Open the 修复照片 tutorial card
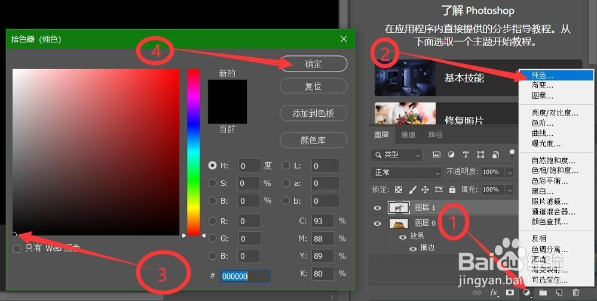This screenshot has width=597, height=301. tap(446, 113)
